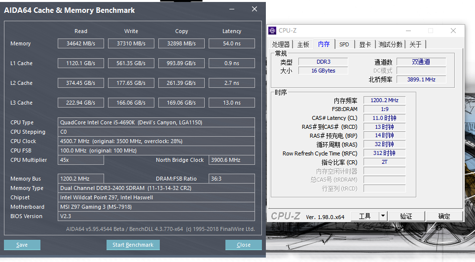Click tRAS value 32 时钟 in CPU-Z
The width and height of the screenshot is (475, 262).
tap(384, 144)
